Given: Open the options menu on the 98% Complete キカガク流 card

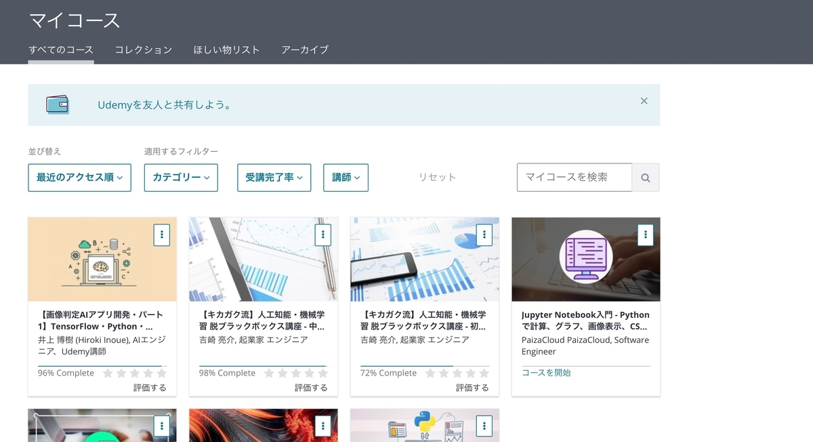Looking at the screenshot, I should (x=322, y=235).
